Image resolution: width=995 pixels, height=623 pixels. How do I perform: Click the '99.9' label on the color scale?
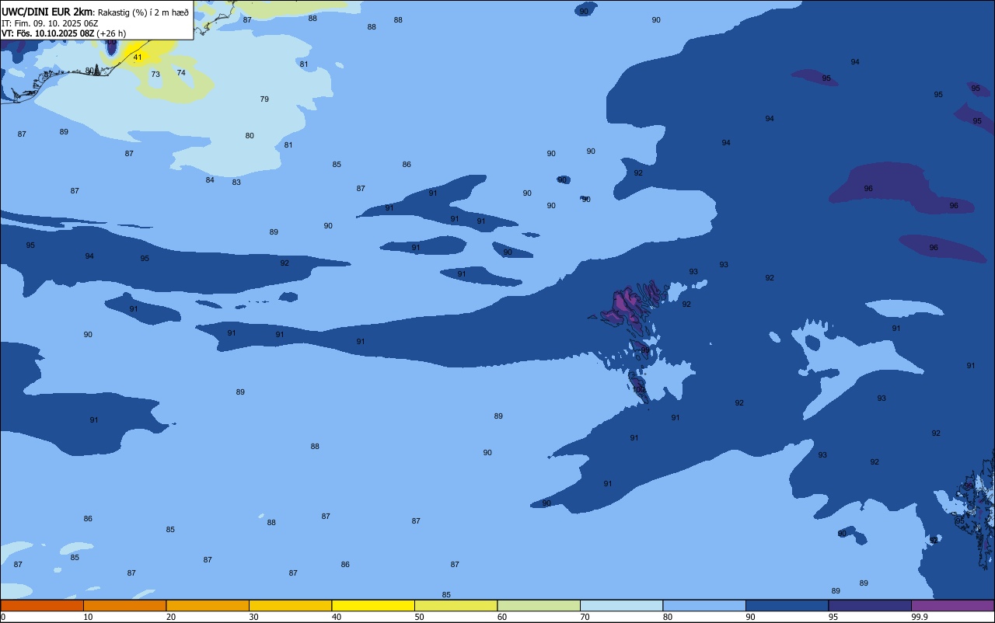[x=920, y=617]
